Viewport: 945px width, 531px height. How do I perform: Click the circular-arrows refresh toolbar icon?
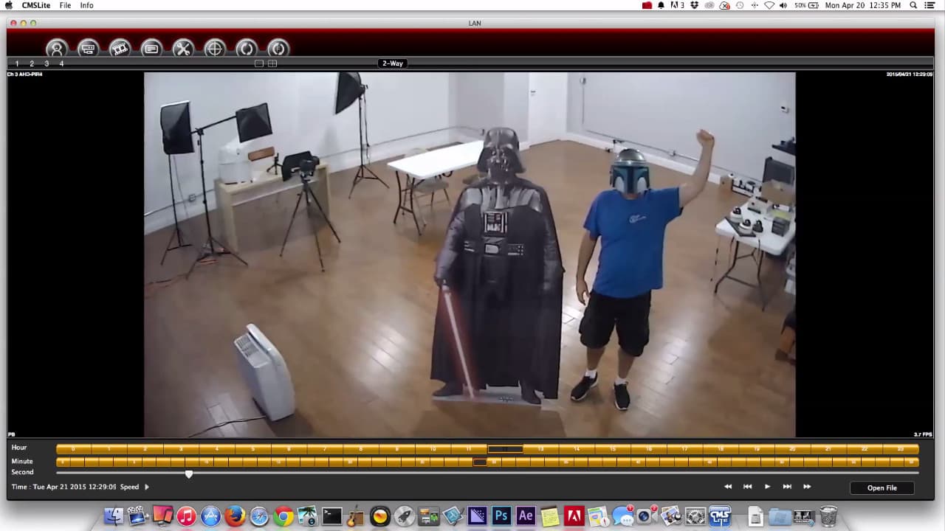click(246, 49)
